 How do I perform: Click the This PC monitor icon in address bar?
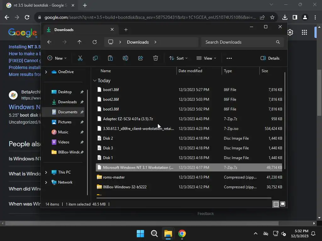[111, 42]
